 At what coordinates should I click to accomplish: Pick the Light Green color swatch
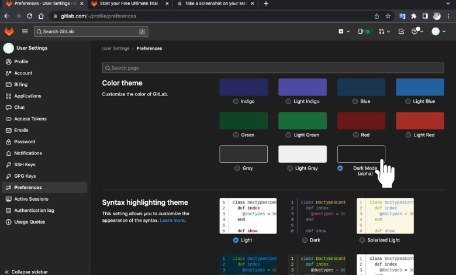point(302,121)
